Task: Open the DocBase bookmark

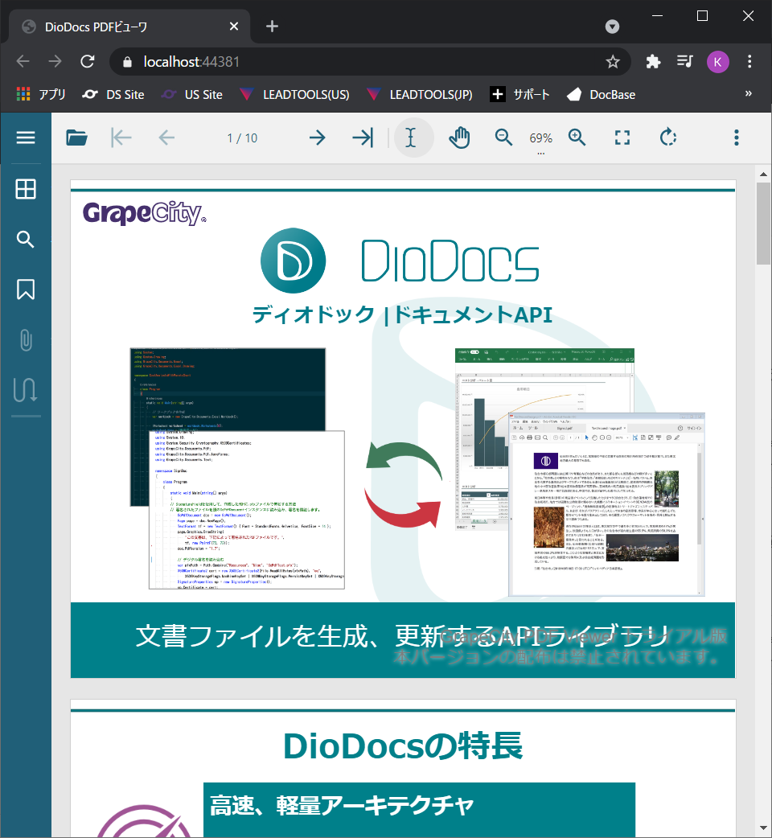Action: (601, 95)
